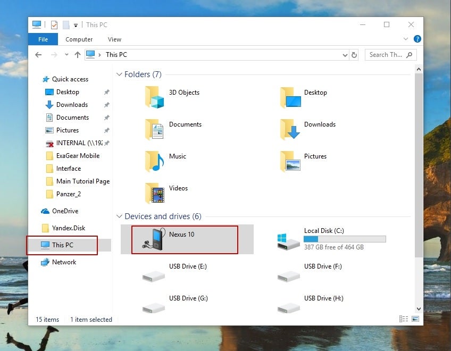The image size is (451, 351).
Task: Click the Forward navigation arrow
Action: click(x=54, y=55)
